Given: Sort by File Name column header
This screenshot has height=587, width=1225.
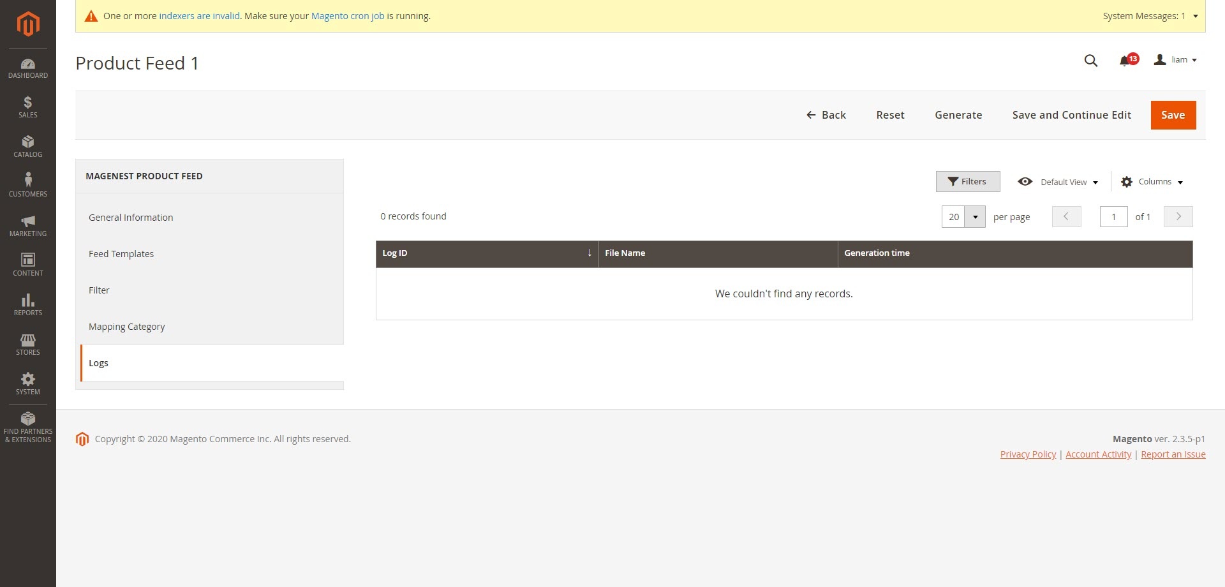Looking at the screenshot, I should (x=718, y=253).
